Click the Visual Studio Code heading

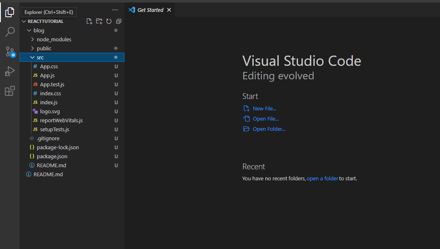click(302, 61)
